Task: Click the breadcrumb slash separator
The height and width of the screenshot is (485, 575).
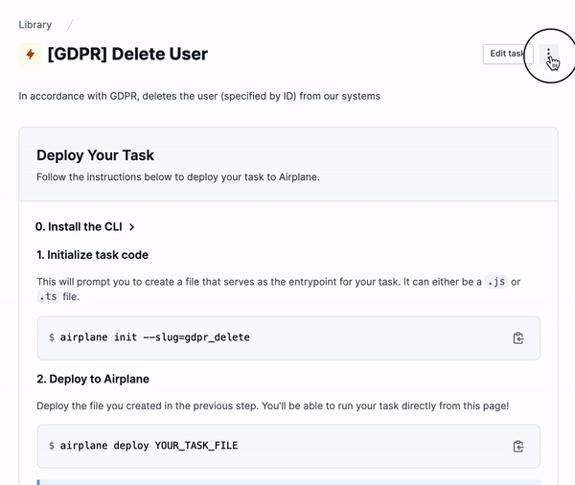Action: click(70, 25)
